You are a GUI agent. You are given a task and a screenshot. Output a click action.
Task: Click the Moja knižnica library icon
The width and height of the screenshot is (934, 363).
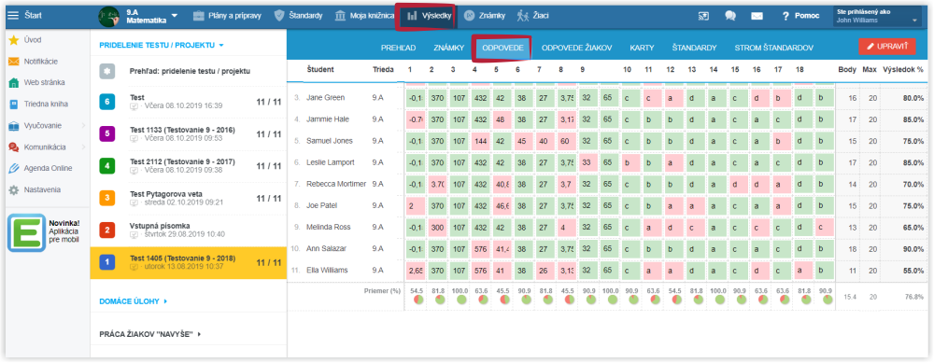coord(340,16)
